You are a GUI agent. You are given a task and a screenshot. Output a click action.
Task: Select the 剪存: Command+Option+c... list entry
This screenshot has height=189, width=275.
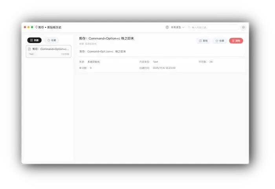tap(49, 51)
